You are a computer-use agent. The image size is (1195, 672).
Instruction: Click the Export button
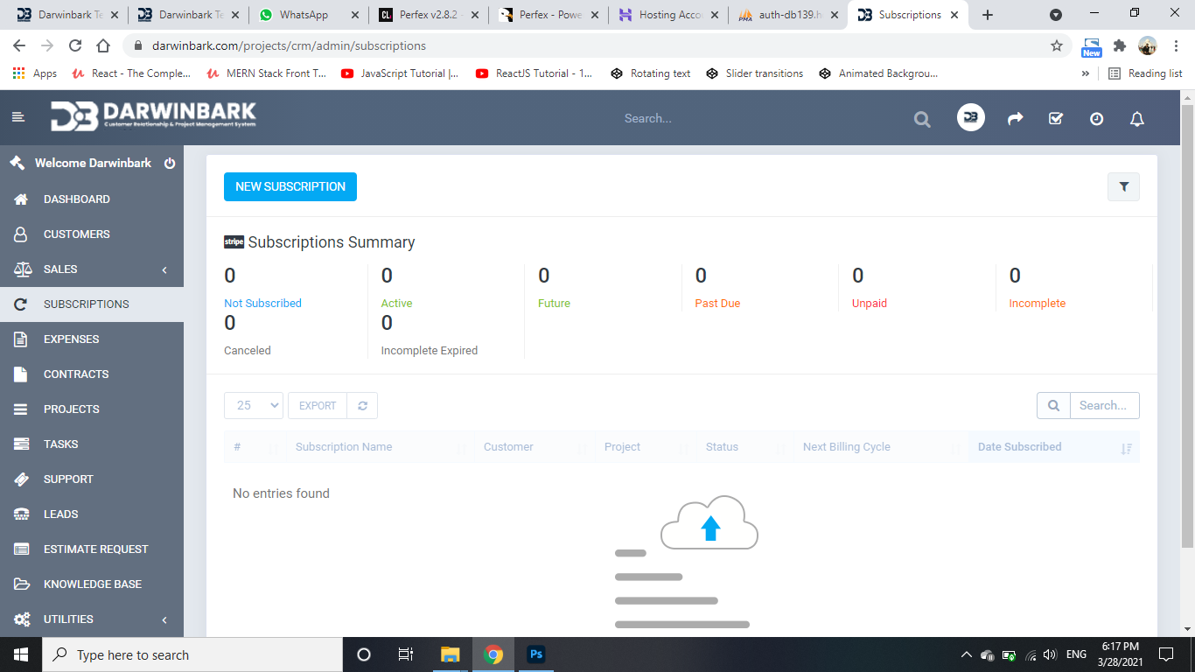pyautogui.click(x=318, y=405)
